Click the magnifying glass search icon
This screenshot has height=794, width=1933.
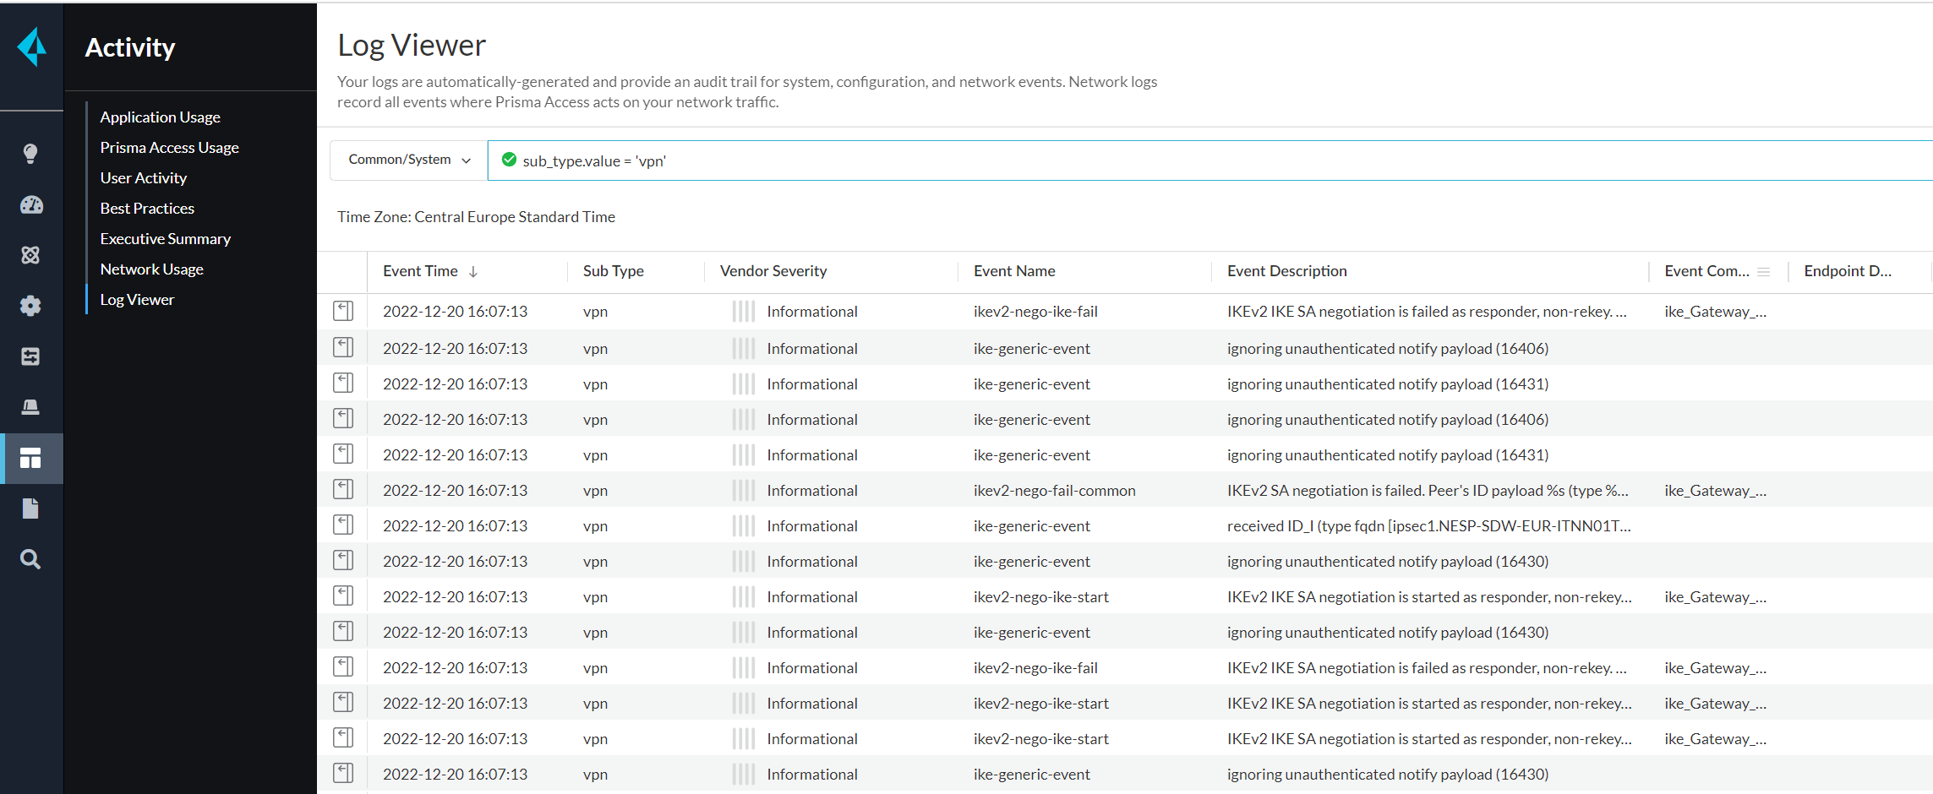[x=30, y=559]
